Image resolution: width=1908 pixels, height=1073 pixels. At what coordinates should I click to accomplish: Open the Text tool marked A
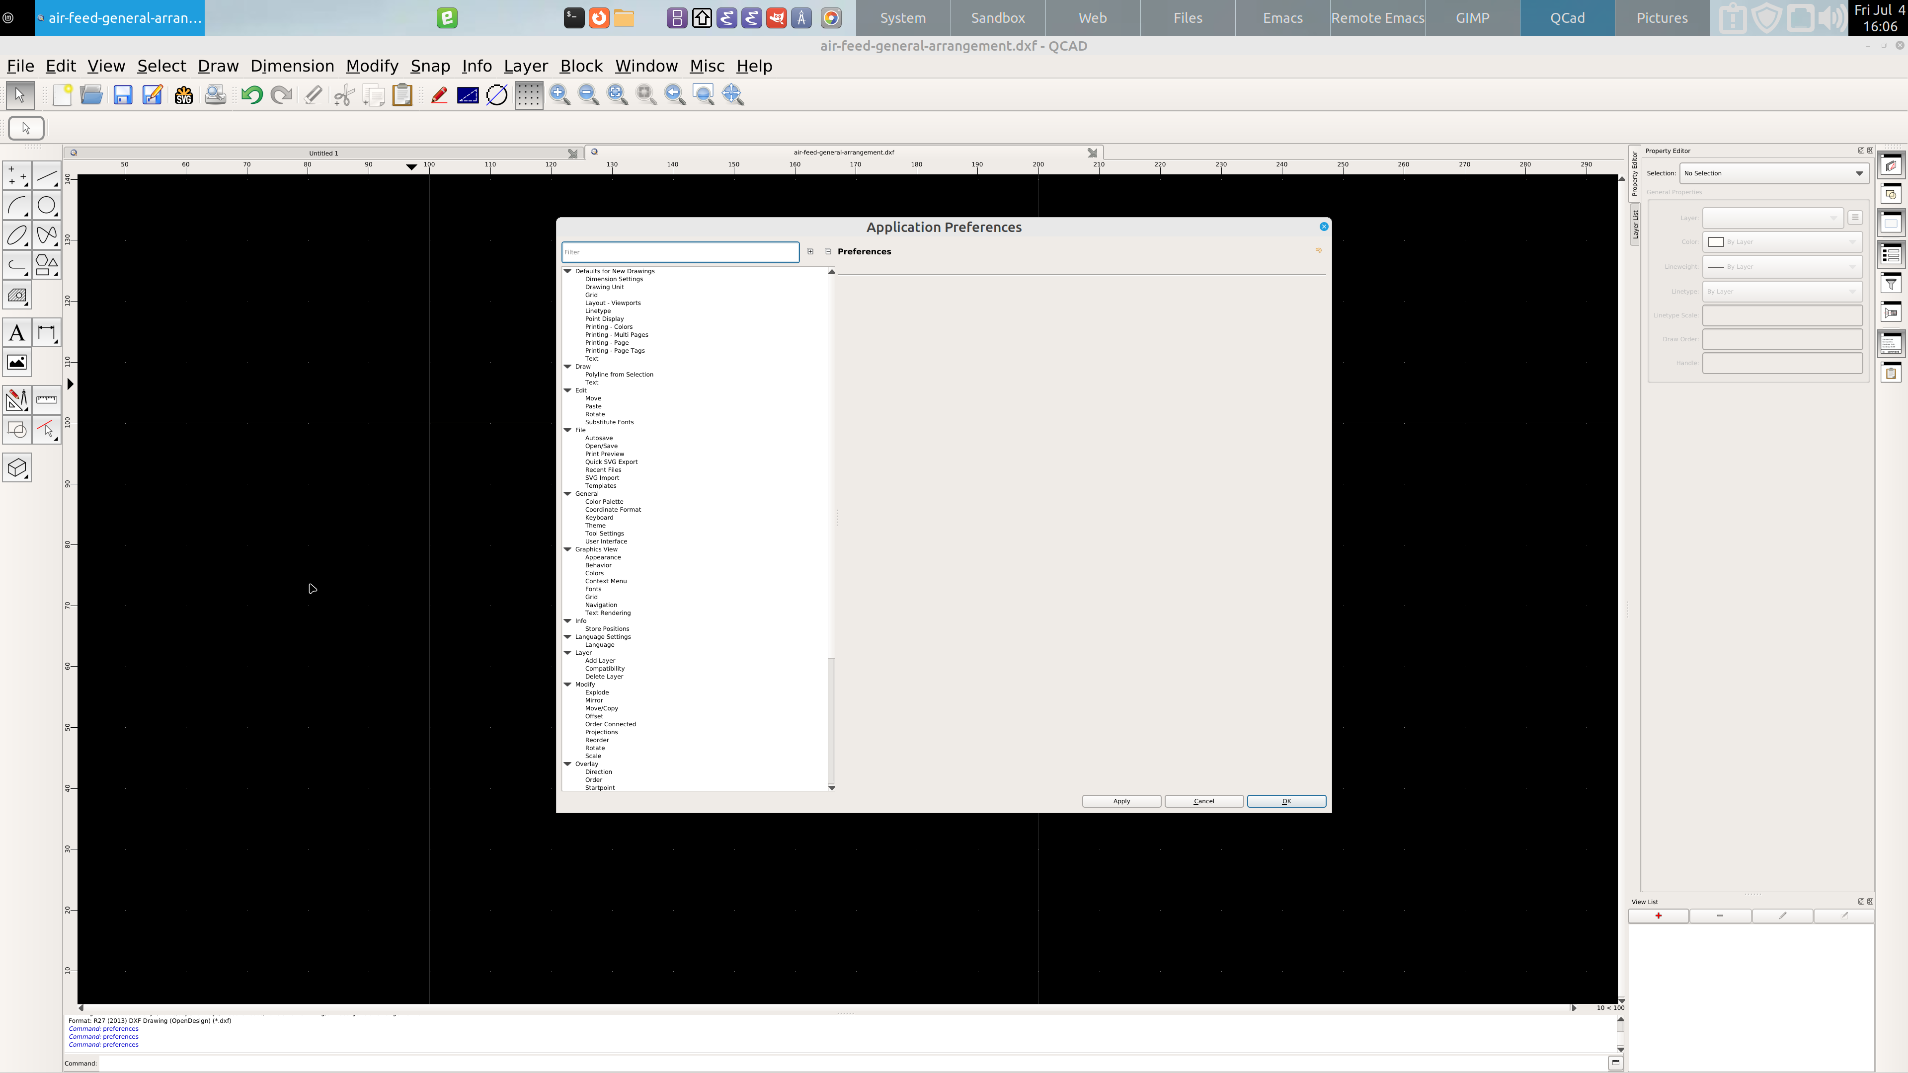[x=17, y=333]
